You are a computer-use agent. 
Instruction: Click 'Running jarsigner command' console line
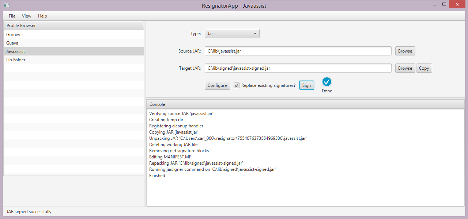coord(212,169)
